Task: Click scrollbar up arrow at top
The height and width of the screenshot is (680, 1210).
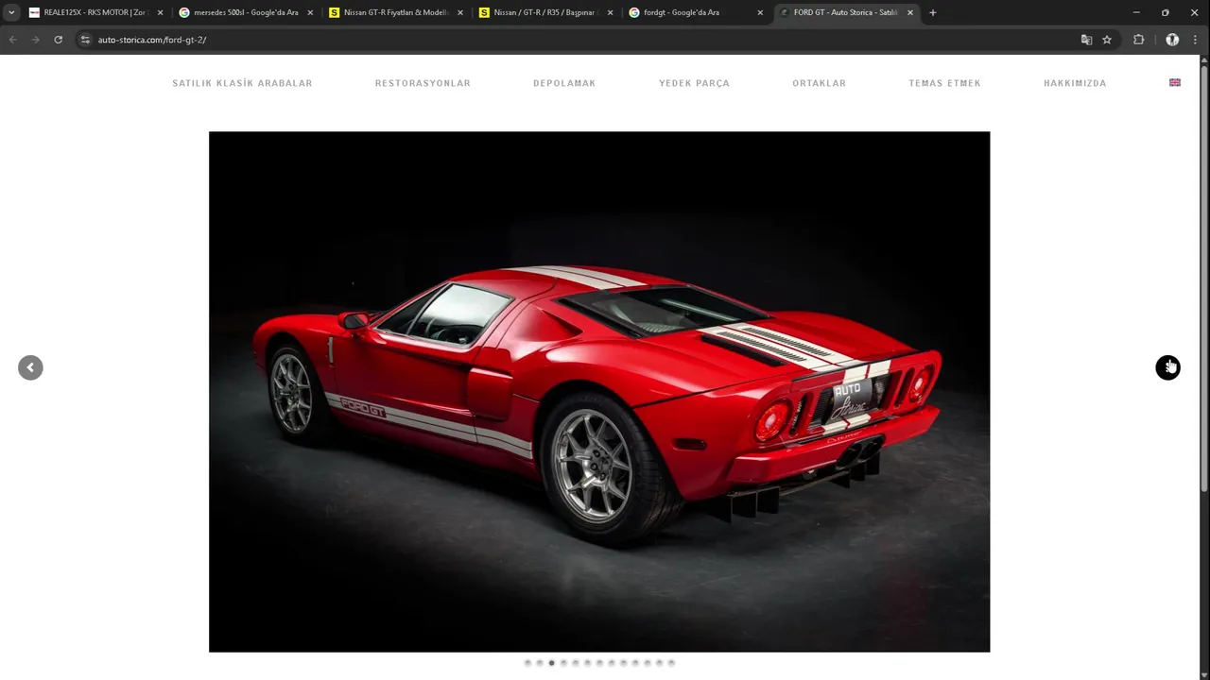Action: 1203,60
